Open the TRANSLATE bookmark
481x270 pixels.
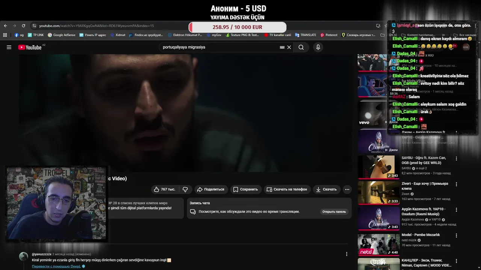coord(306,35)
